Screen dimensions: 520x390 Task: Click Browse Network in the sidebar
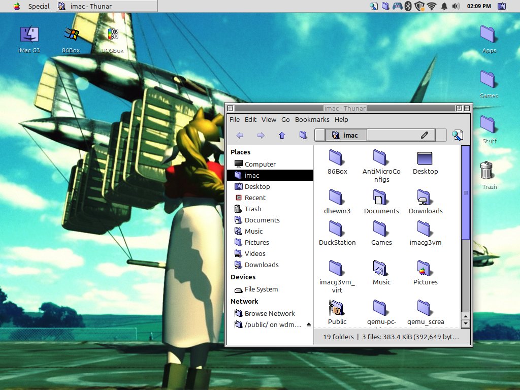click(269, 313)
